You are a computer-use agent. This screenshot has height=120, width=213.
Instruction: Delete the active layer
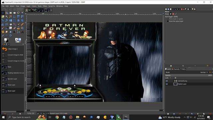pos(210,113)
